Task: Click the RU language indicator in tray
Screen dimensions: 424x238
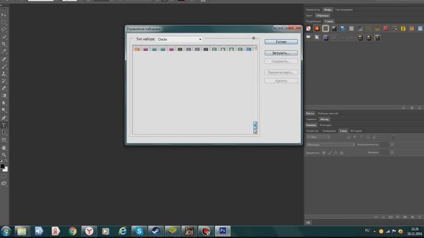Action: [367, 231]
